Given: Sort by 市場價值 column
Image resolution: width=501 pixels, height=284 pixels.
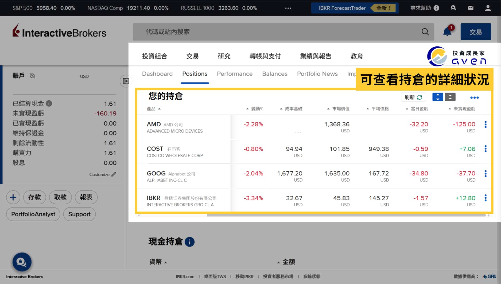Looking at the screenshot, I should pyautogui.click(x=338, y=109).
